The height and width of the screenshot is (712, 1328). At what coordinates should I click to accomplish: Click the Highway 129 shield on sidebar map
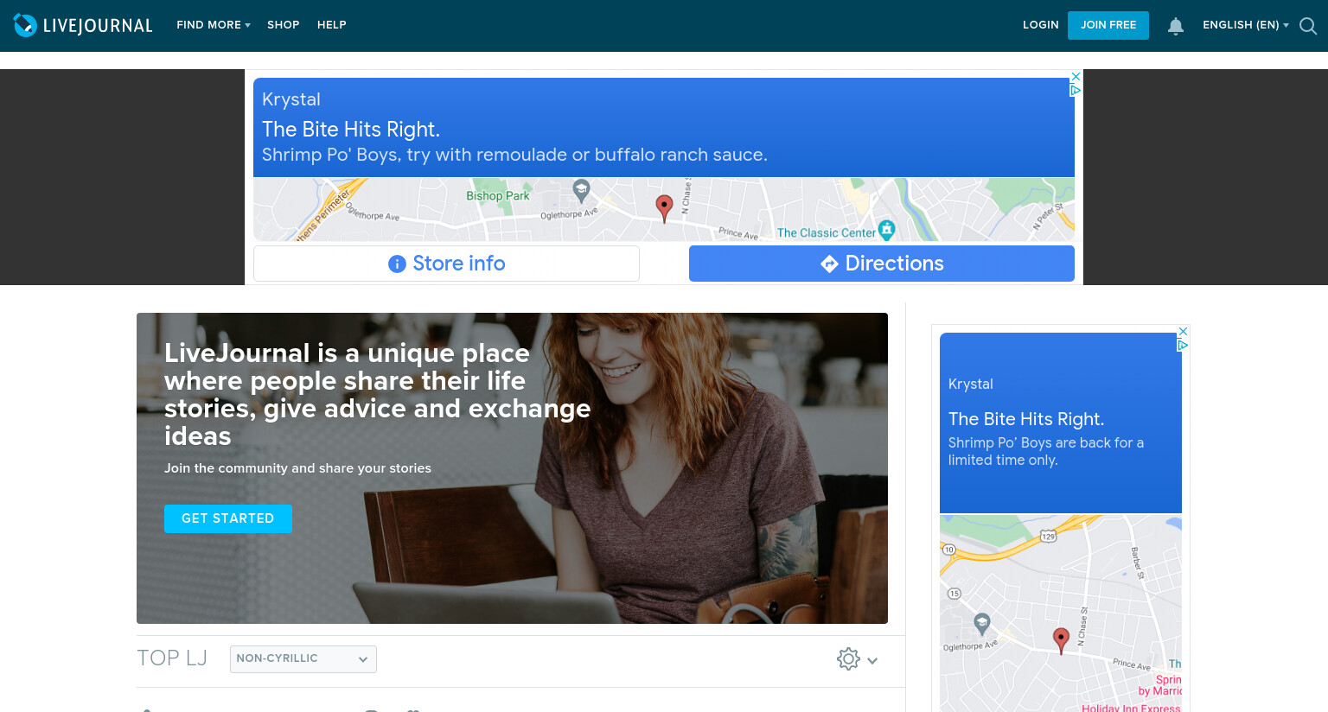pos(1048,537)
